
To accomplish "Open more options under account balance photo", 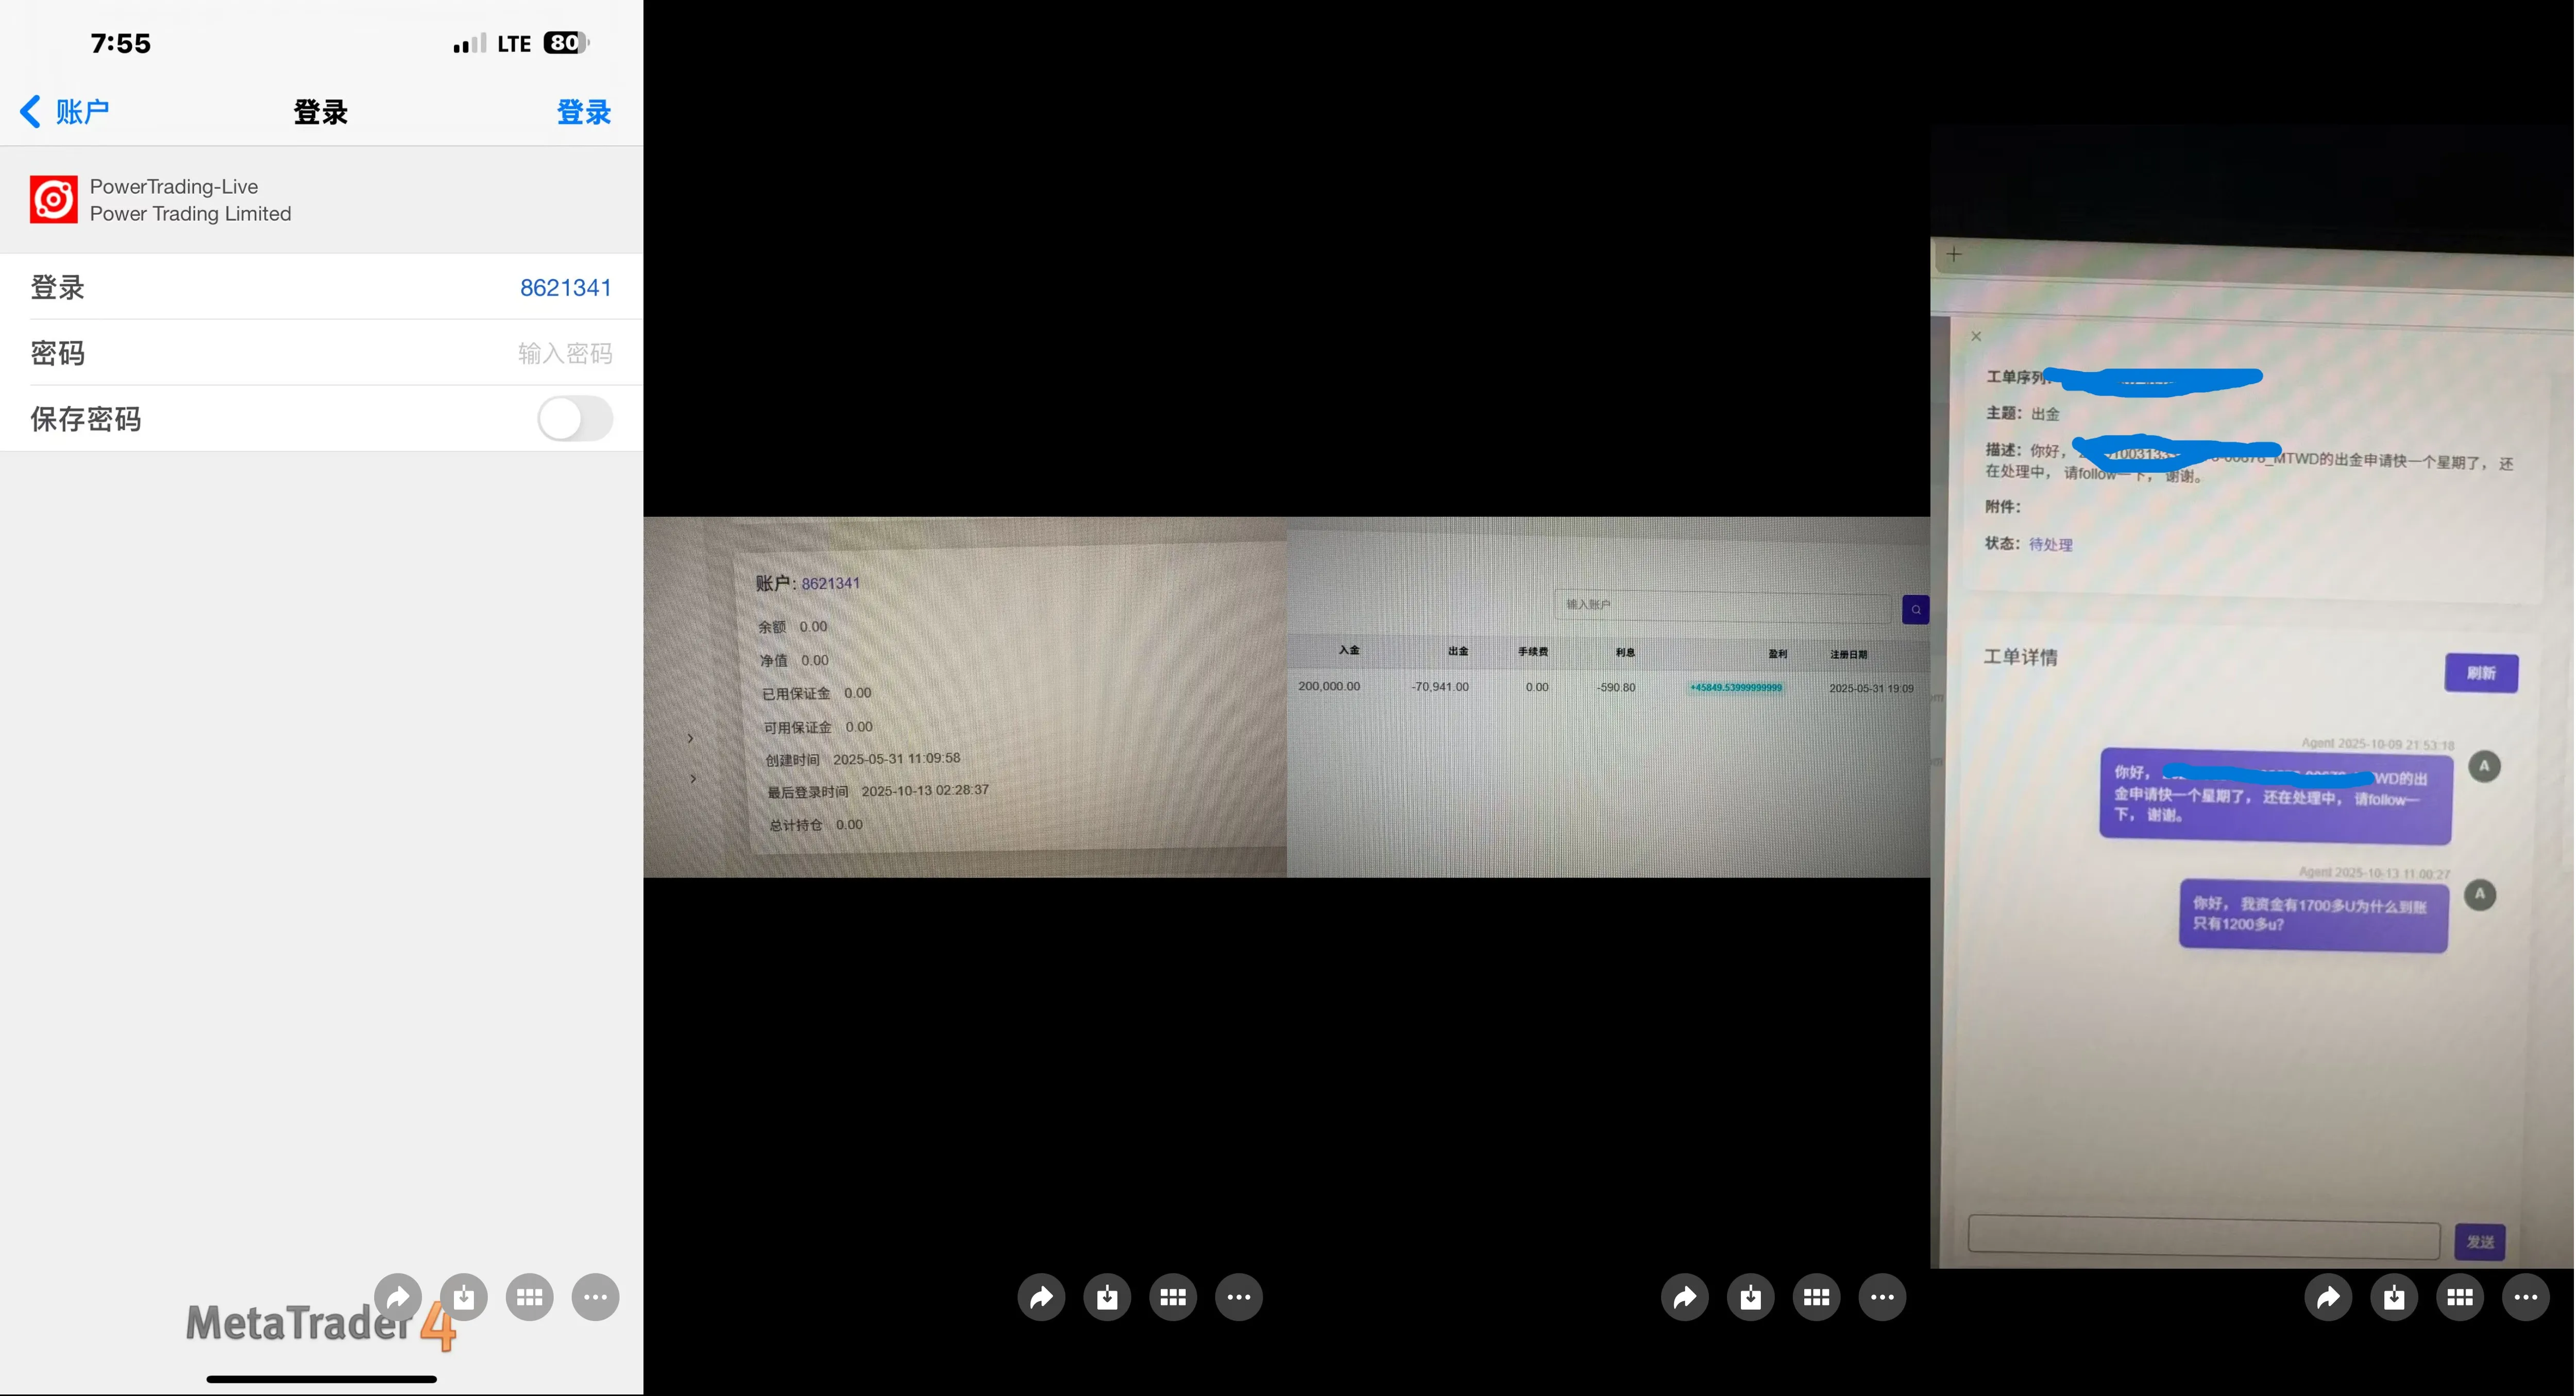I will tap(1239, 1297).
